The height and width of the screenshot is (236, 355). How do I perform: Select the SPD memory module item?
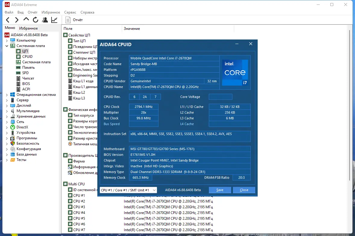tap(25, 73)
